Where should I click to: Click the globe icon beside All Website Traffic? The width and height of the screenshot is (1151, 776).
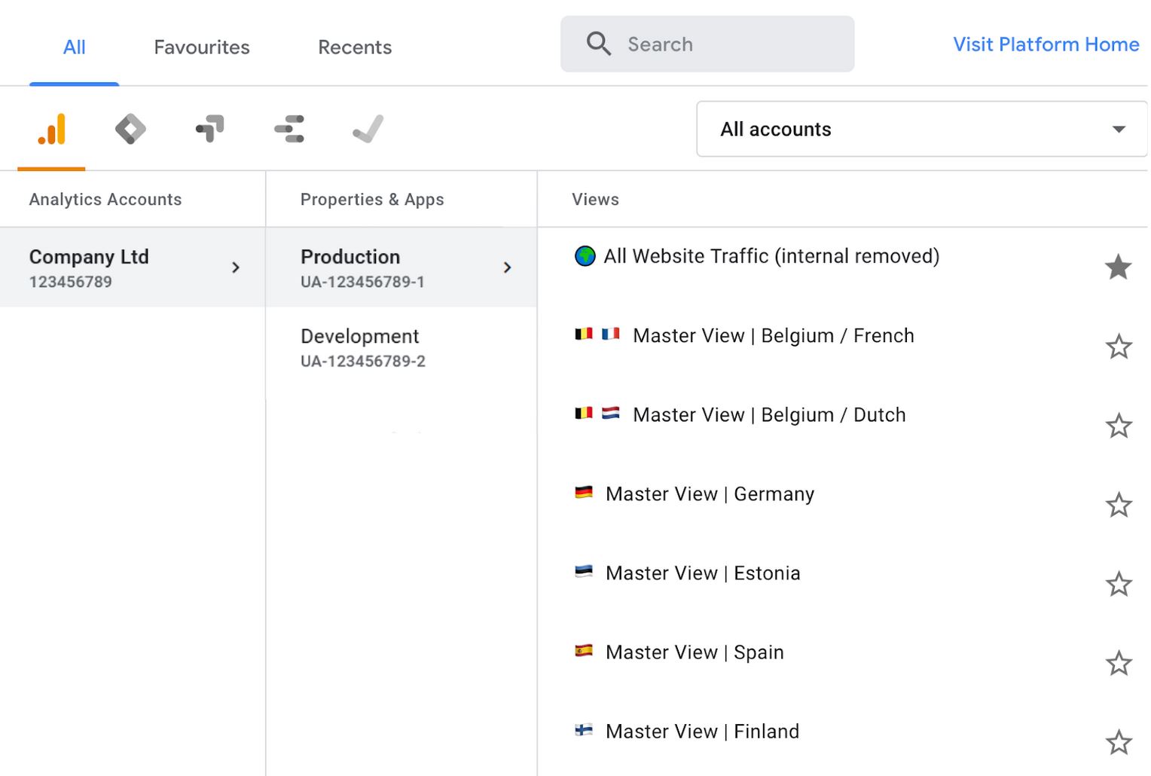point(585,256)
